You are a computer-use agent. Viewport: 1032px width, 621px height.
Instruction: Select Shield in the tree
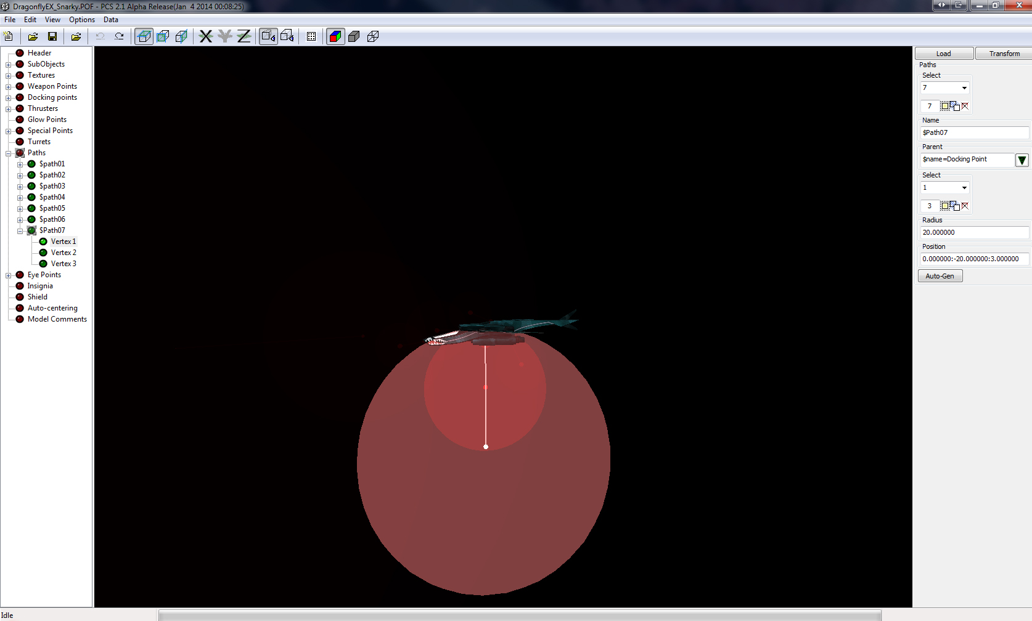pyautogui.click(x=37, y=297)
